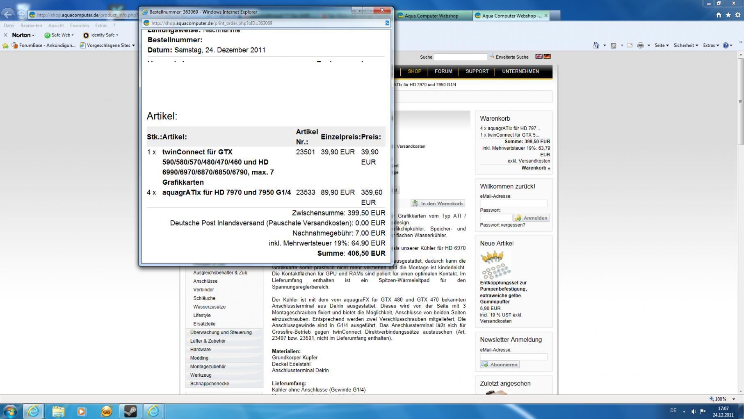Open the Favorites star in the title area

point(728,15)
